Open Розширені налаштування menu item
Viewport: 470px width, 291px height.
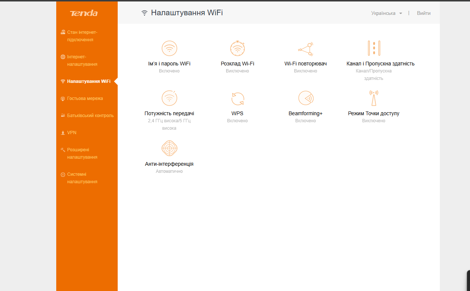(x=82, y=153)
